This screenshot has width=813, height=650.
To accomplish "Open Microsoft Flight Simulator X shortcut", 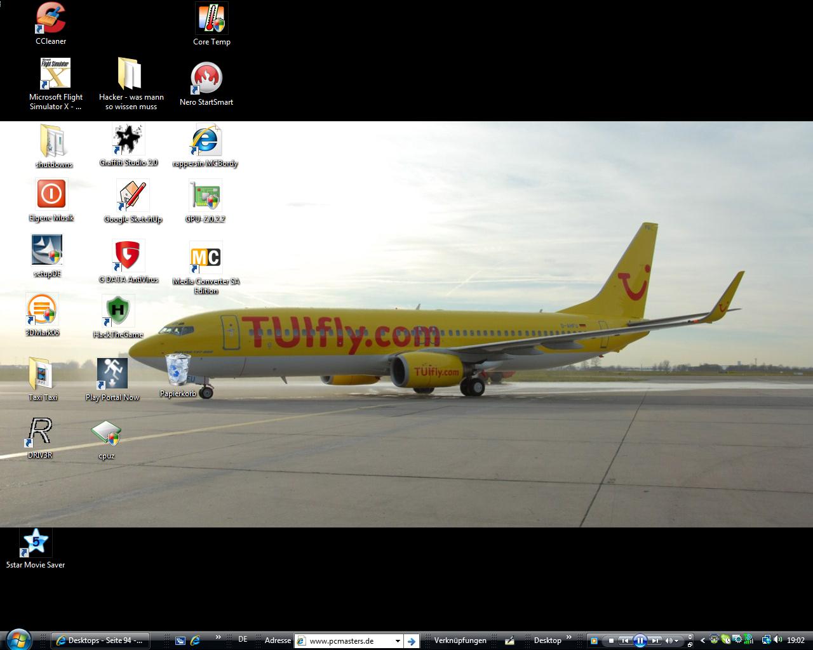I will coord(55,84).
